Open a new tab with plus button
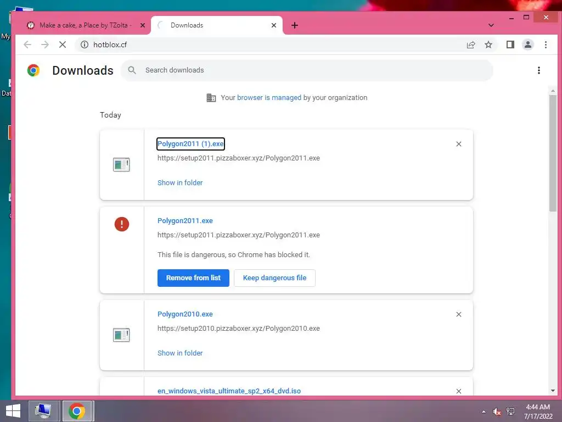Screen dimensions: 562x422 click(295, 25)
